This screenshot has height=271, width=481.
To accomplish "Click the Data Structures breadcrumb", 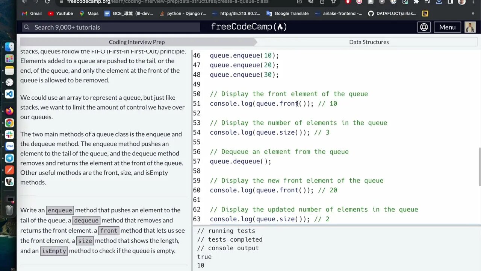I will coord(369,42).
